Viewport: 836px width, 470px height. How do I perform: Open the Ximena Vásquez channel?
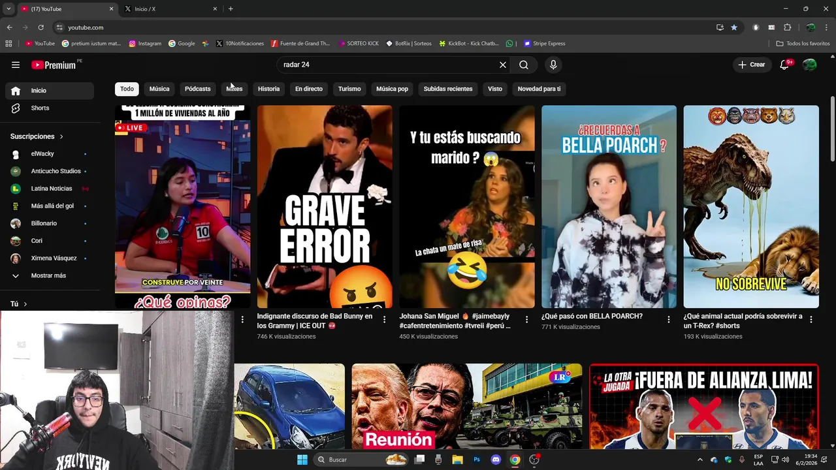(50, 258)
